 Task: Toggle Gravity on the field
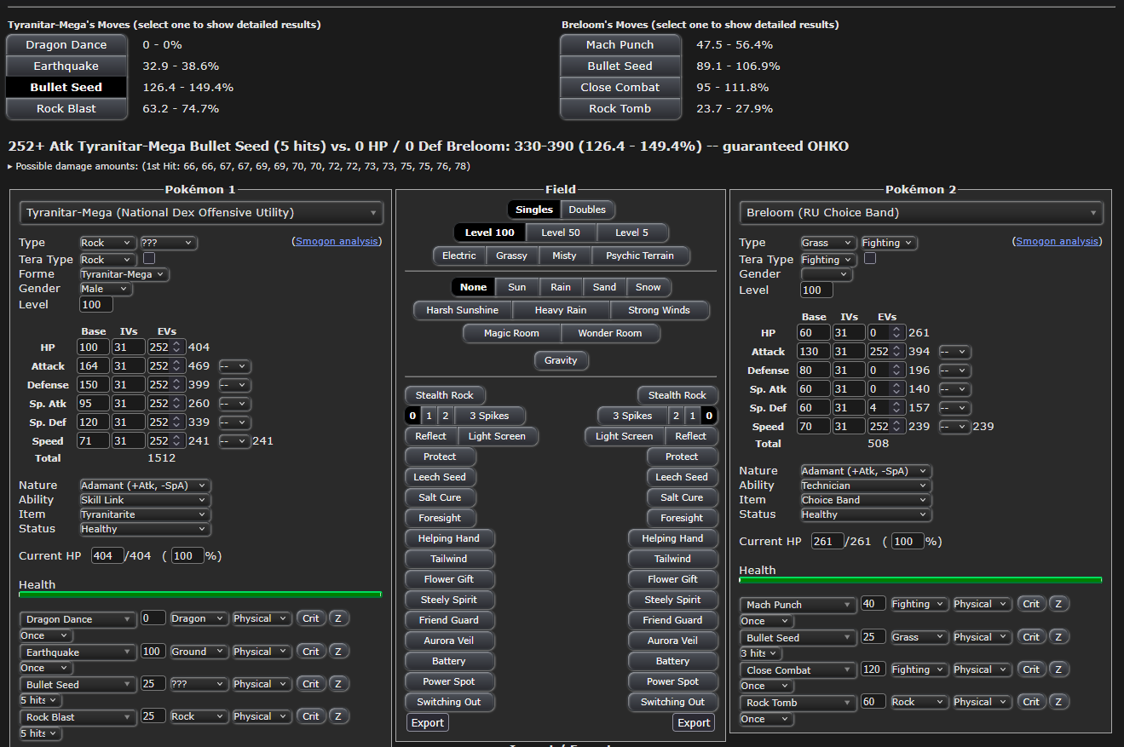pos(561,360)
